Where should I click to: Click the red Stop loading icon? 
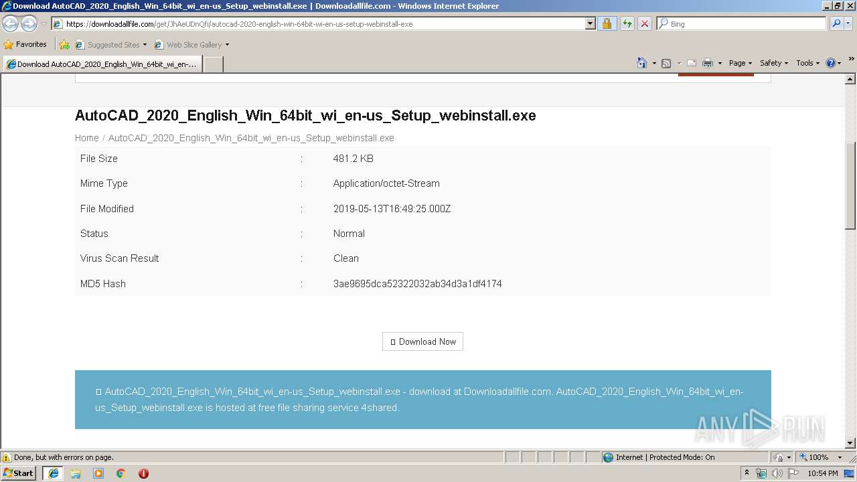(x=644, y=23)
